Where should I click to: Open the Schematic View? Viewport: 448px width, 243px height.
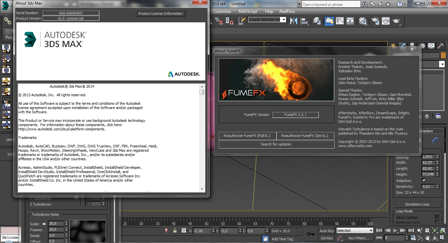[x=350, y=21]
